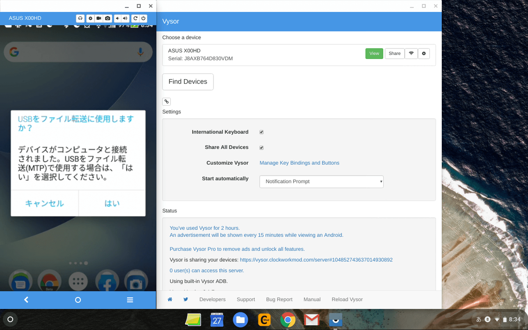Tap the Android home circle button
Viewport: 528px width, 330px height.
[78, 300]
